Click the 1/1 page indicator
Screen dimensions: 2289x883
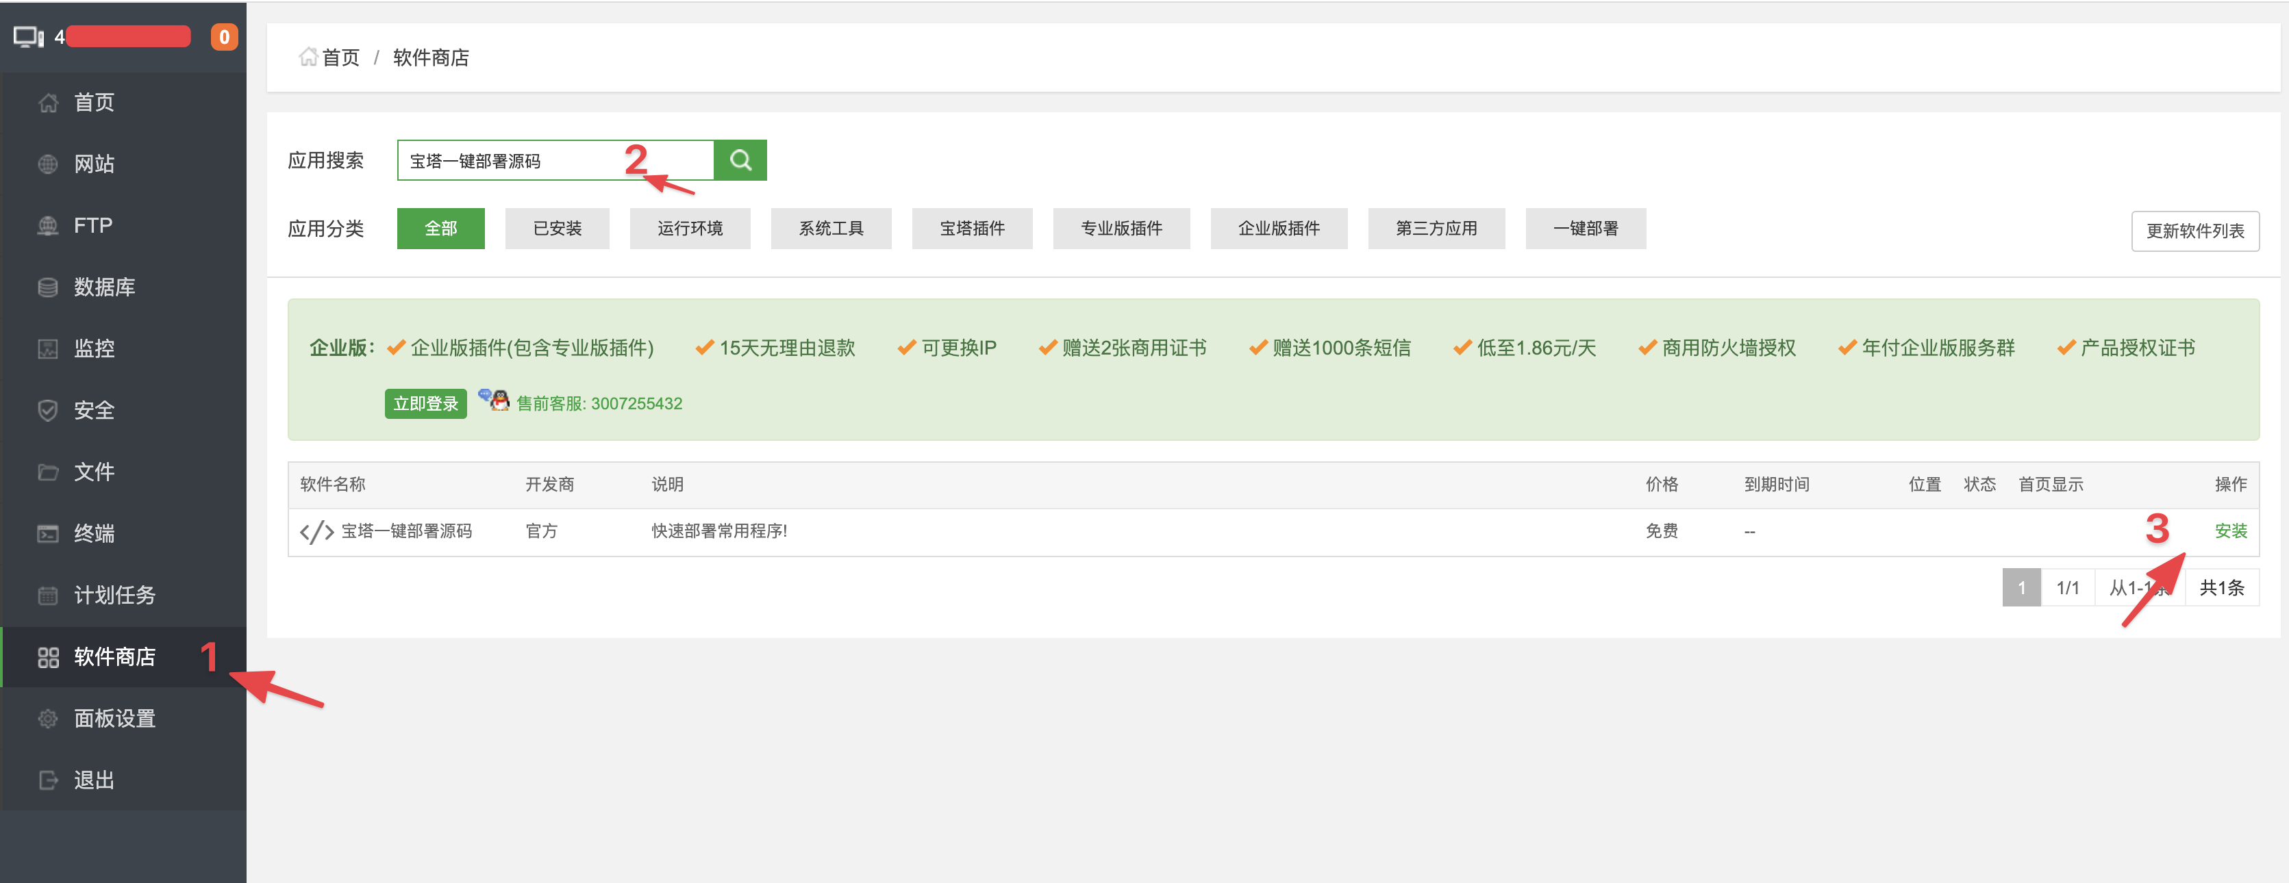click(x=2068, y=587)
